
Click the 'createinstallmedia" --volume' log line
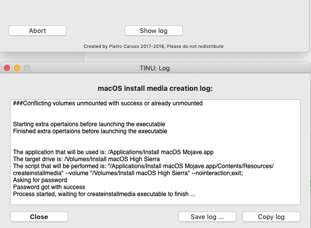[128, 173]
